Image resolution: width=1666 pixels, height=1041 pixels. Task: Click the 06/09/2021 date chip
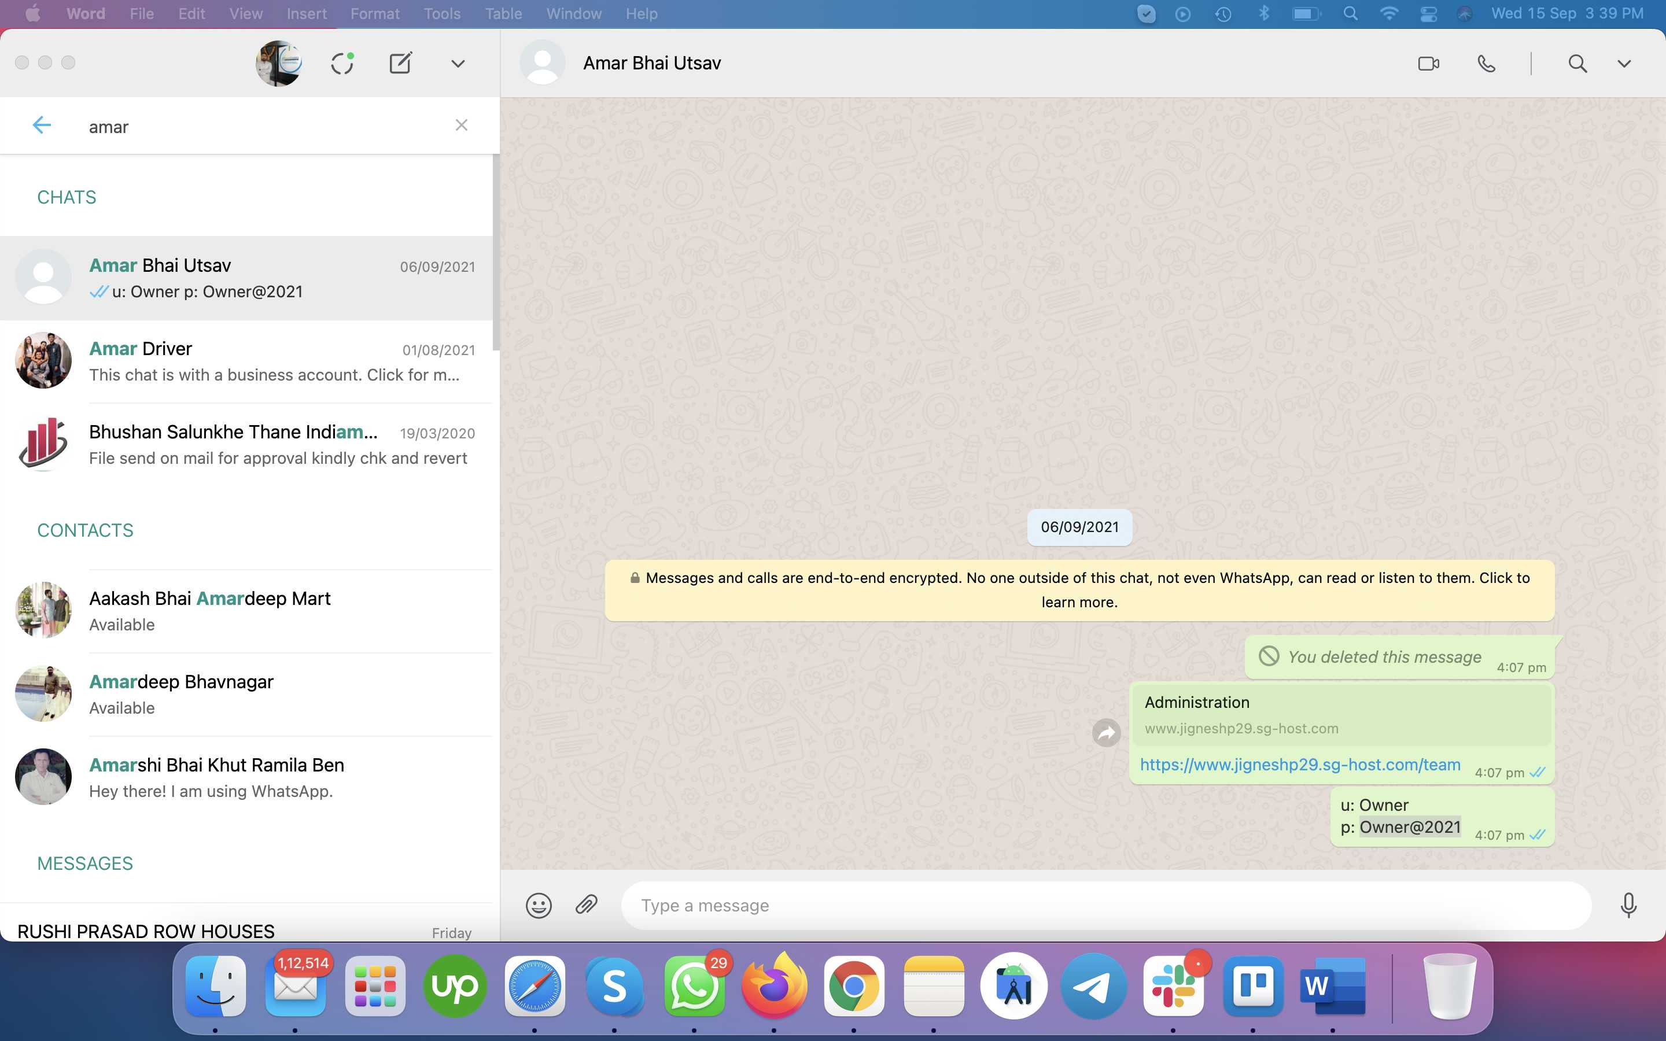(x=1079, y=527)
